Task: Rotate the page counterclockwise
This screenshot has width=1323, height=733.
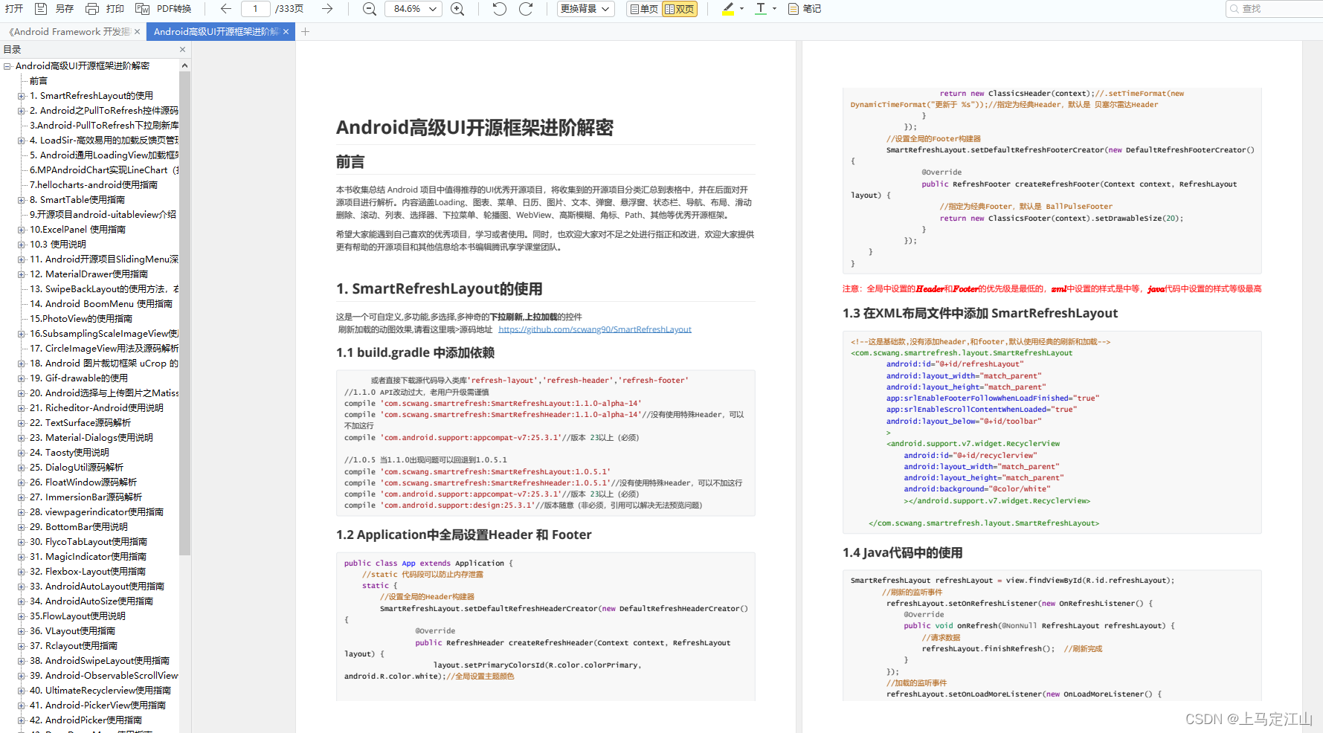Action: [499, 9]
